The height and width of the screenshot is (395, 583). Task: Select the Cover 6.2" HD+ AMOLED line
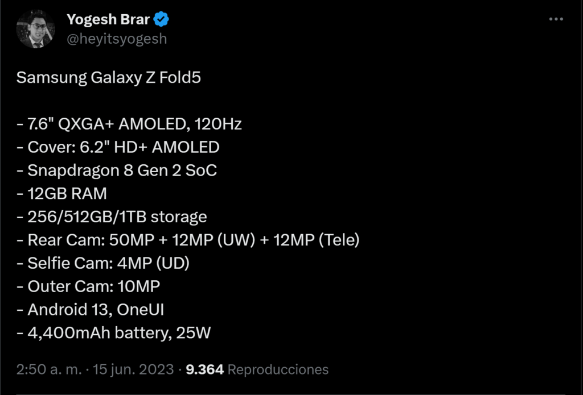tap(118, 147)
